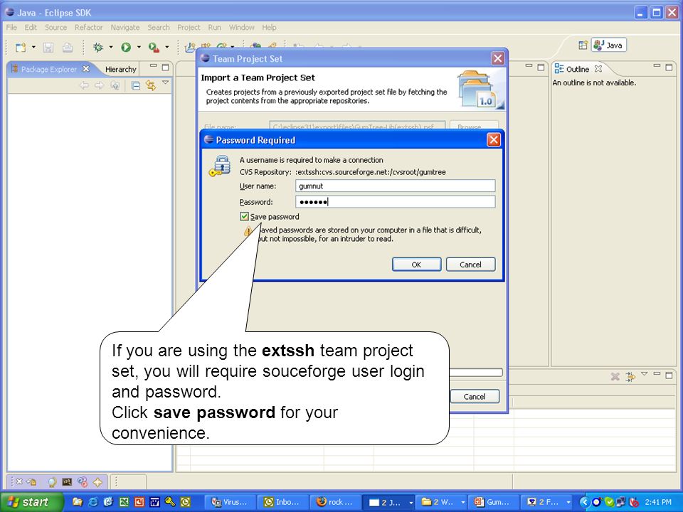Maximize the Outline view
Screen dimensions: 683x512
click(669, 67)
